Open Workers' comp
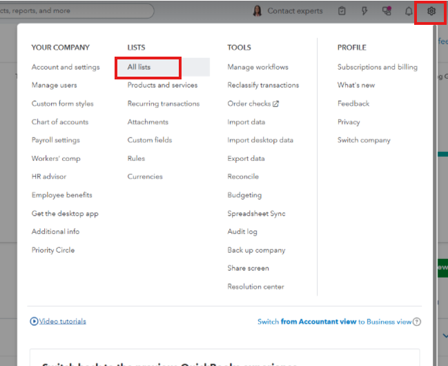This screenshot has height=366, width=448. (x=56, y=158)
